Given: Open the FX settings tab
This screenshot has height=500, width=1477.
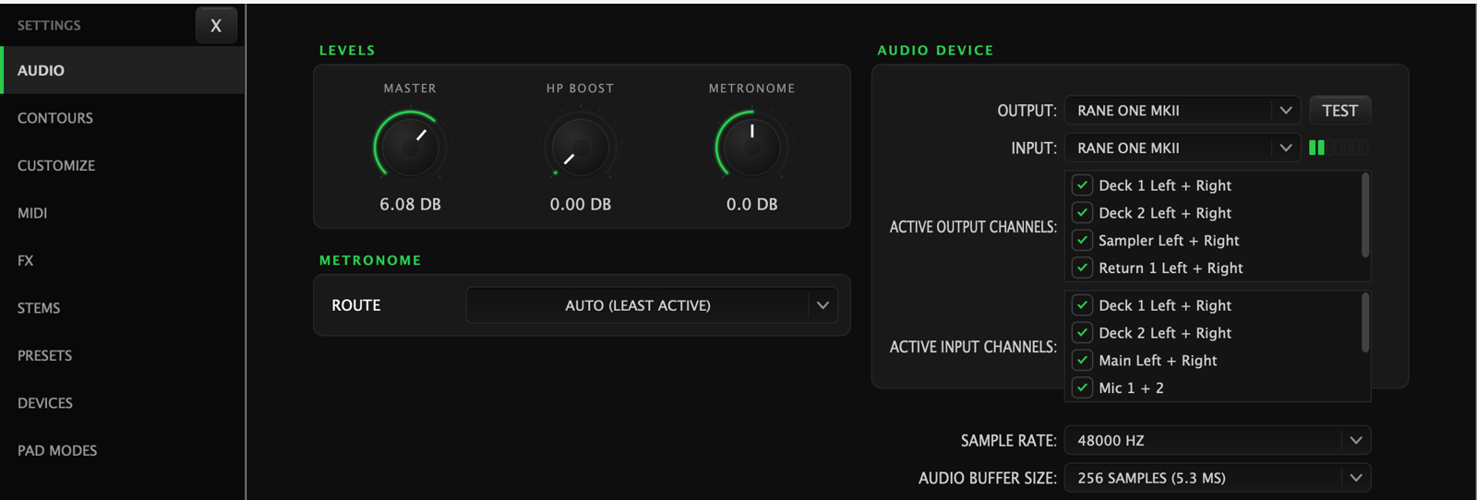Looking at the screenshot, I should 123,260.
